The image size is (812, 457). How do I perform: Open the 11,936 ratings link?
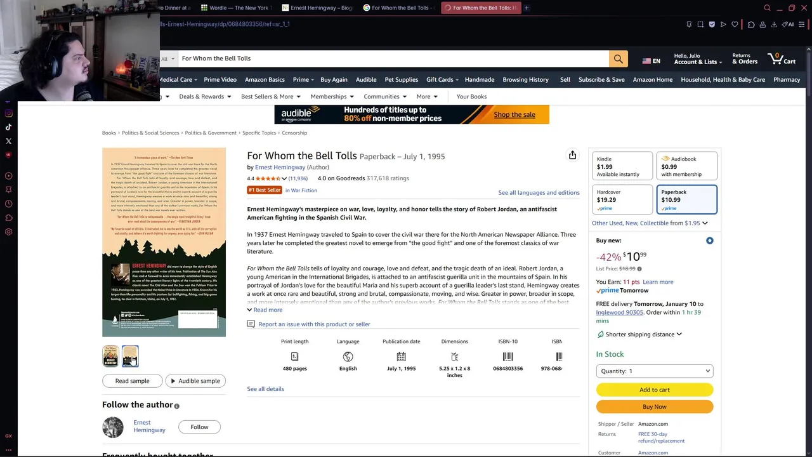tap(298, 179)
